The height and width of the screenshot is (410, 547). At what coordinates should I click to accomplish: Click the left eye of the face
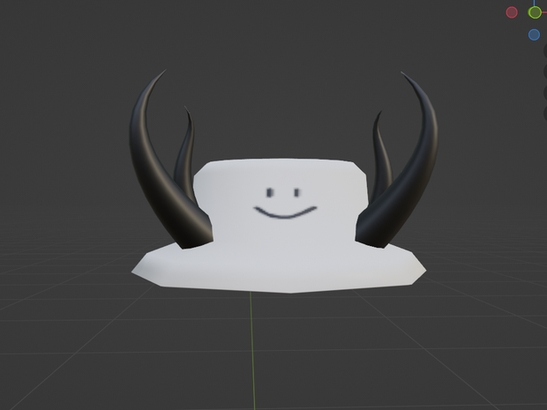[x=270, y=192]
